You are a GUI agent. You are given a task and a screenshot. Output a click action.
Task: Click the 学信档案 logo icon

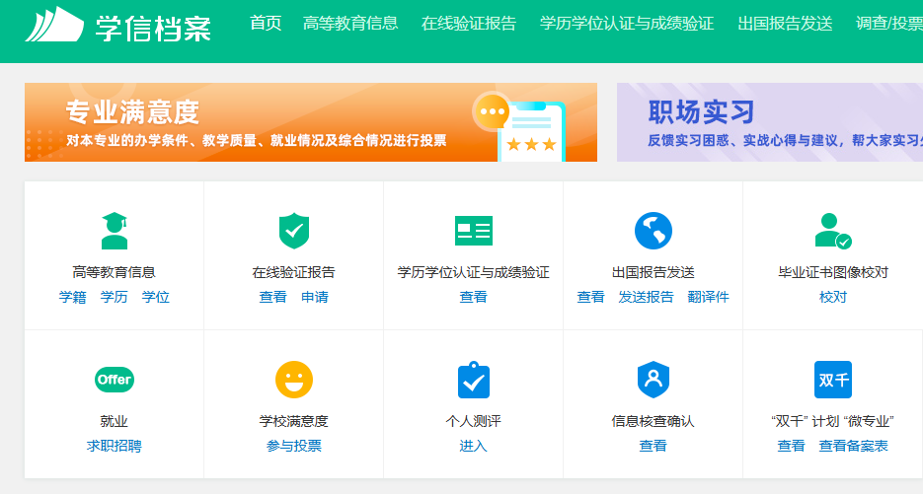(x=54, y=24)
